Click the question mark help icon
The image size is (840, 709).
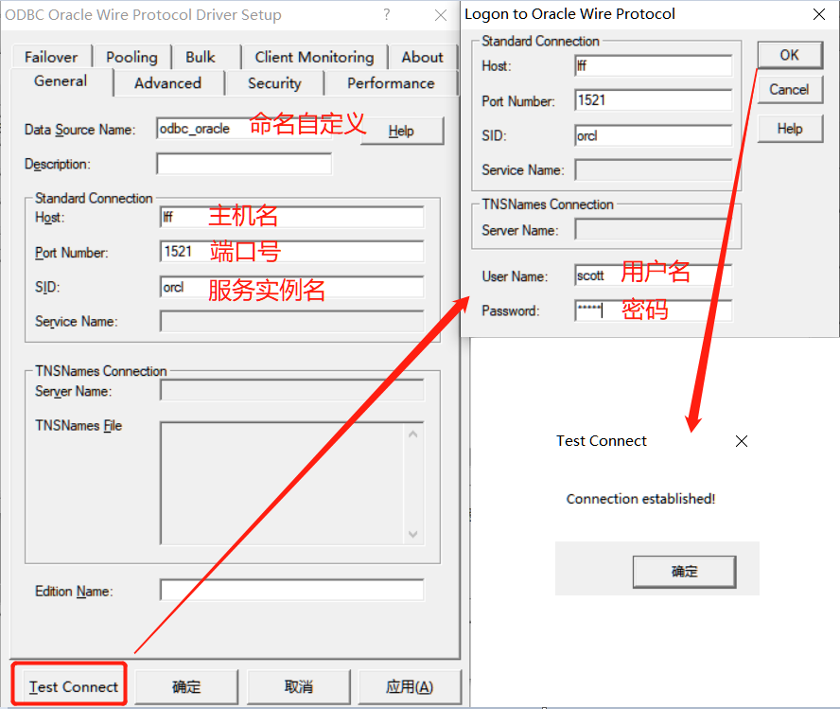(x=387, y=14)
